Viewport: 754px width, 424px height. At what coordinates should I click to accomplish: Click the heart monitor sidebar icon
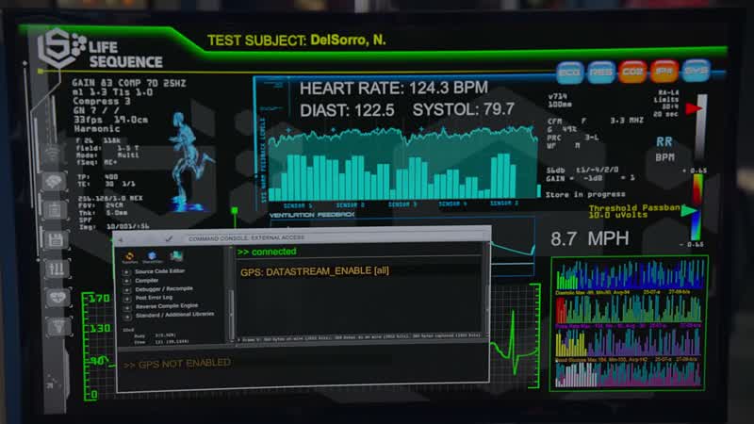pos(57,299)
